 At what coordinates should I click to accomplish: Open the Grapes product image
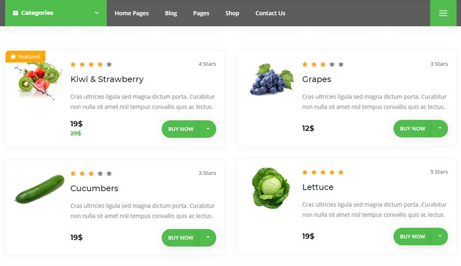(x=271, y=79)
